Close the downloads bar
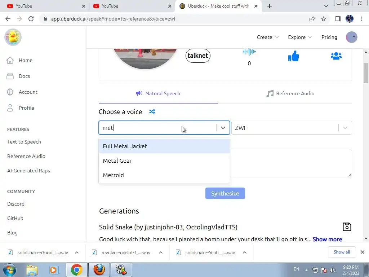 (x=363, y=252)
